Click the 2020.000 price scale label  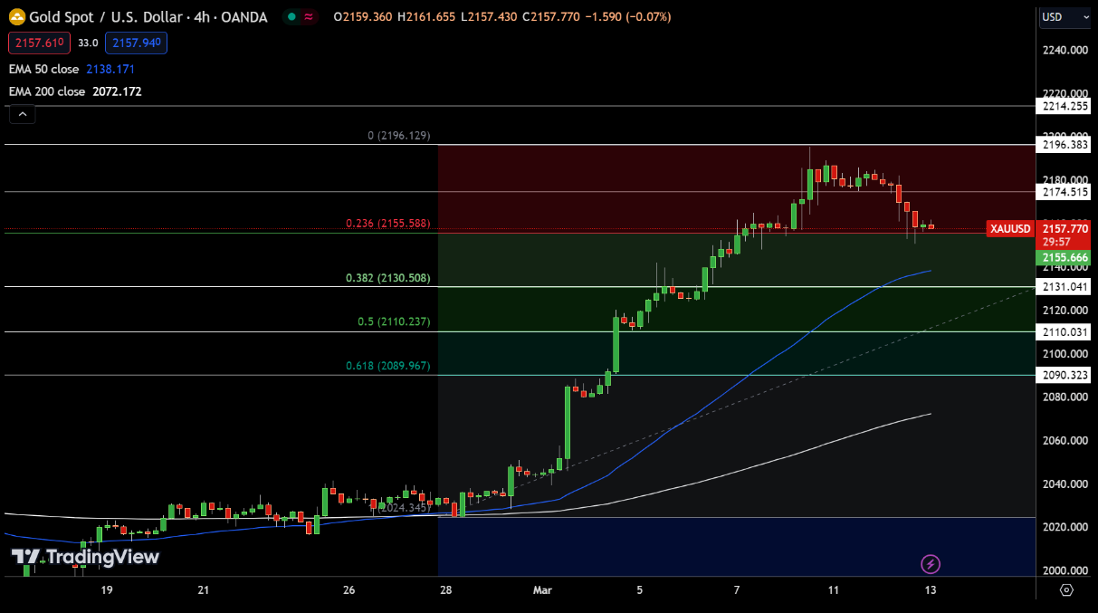click(1064, 527)
